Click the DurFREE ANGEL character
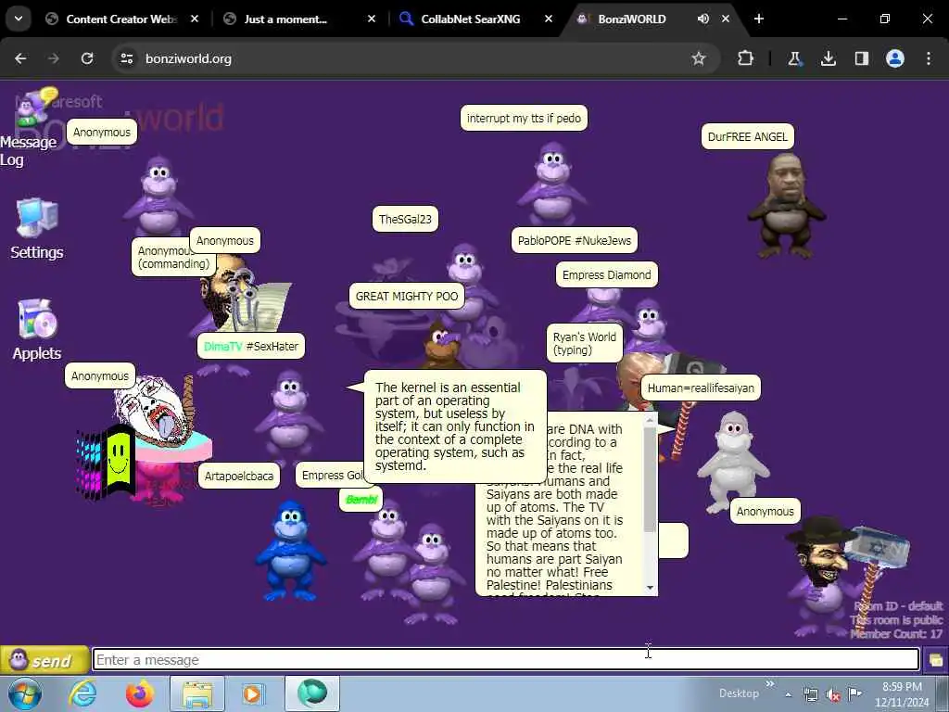 click(786, 206)
